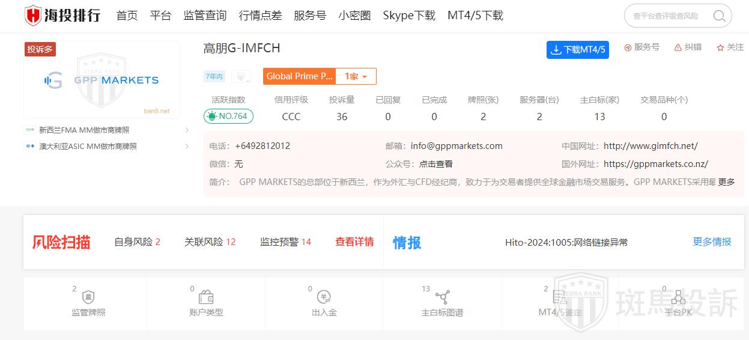Click the GPP Markets logo thumbnail
The image size is (749, 340).
point(102,80)
